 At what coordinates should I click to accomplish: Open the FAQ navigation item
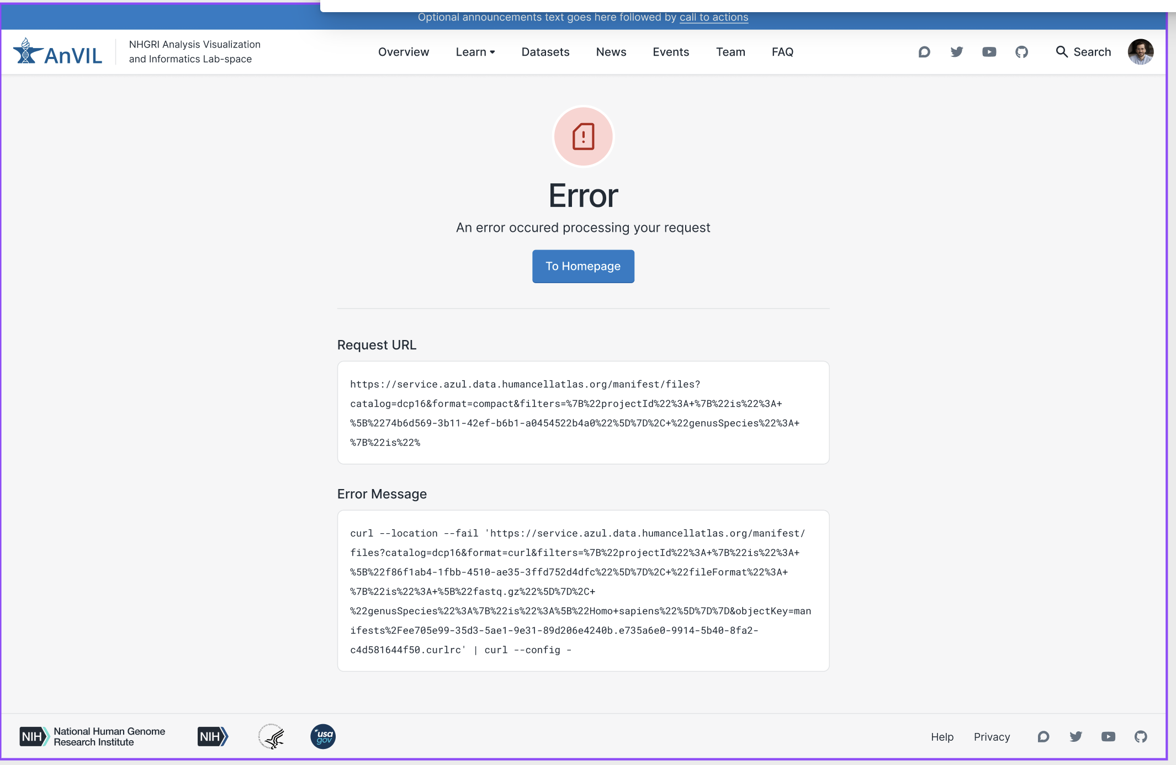pos(782,51)
